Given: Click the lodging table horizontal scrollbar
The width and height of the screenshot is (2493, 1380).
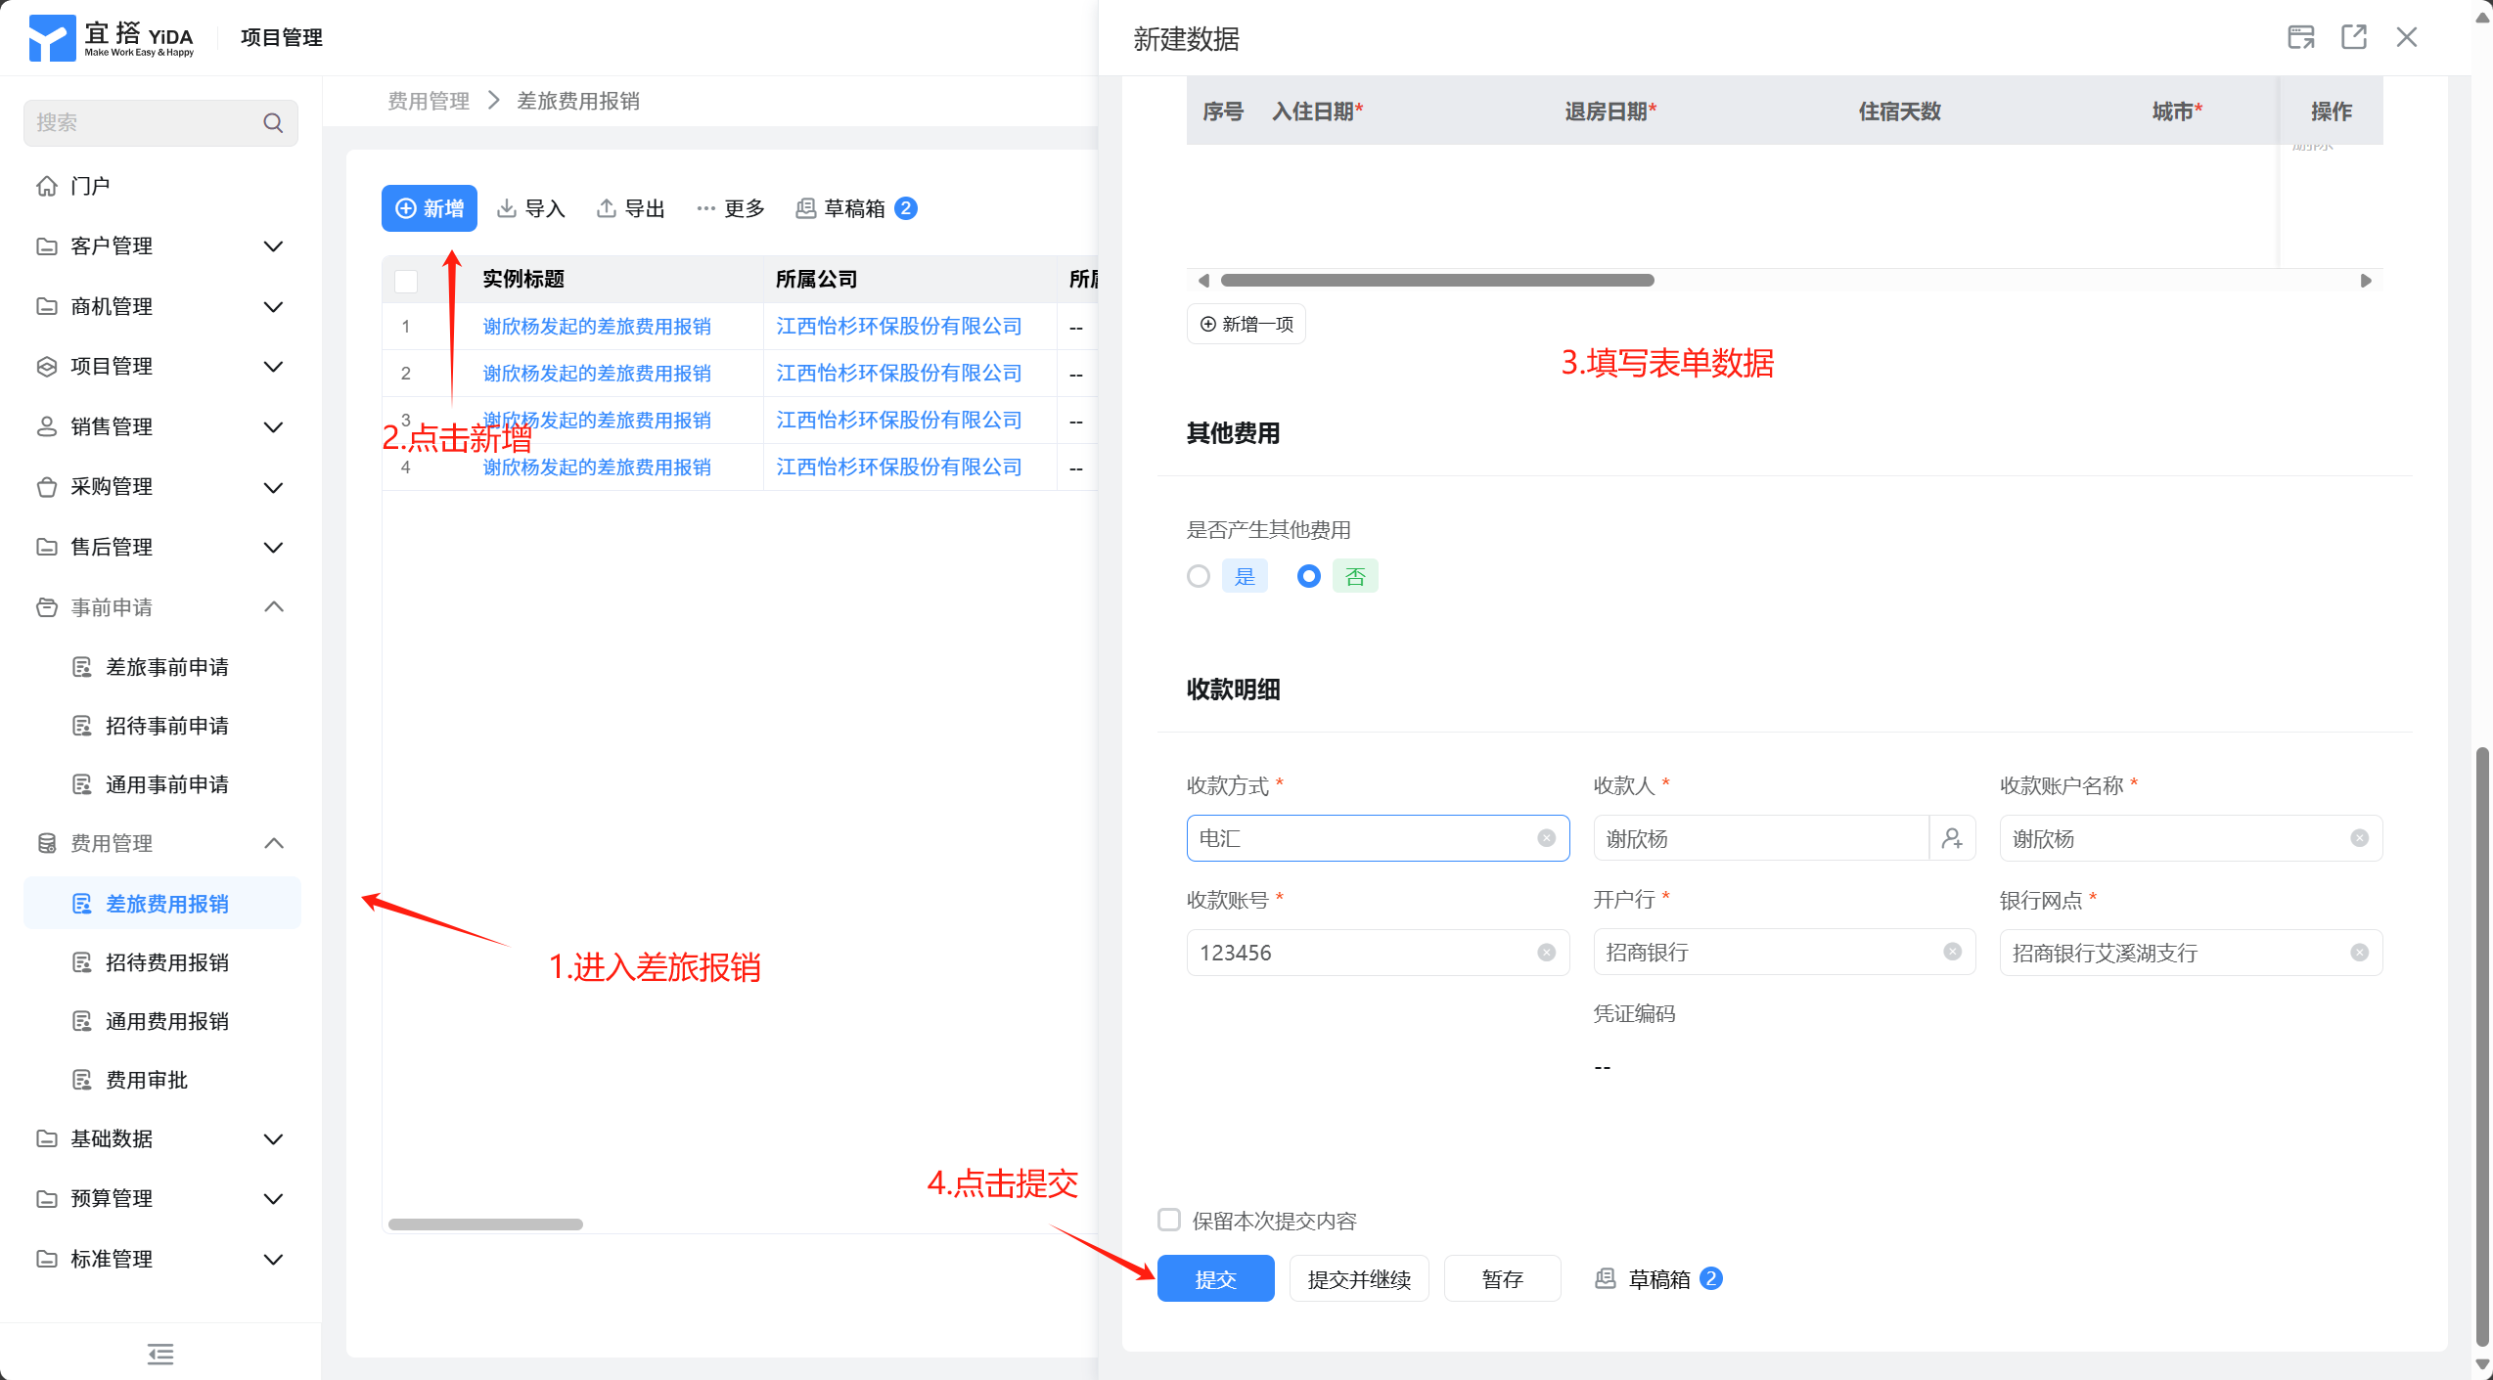Looking at the screenshot, I should [x=1436, y=281].
